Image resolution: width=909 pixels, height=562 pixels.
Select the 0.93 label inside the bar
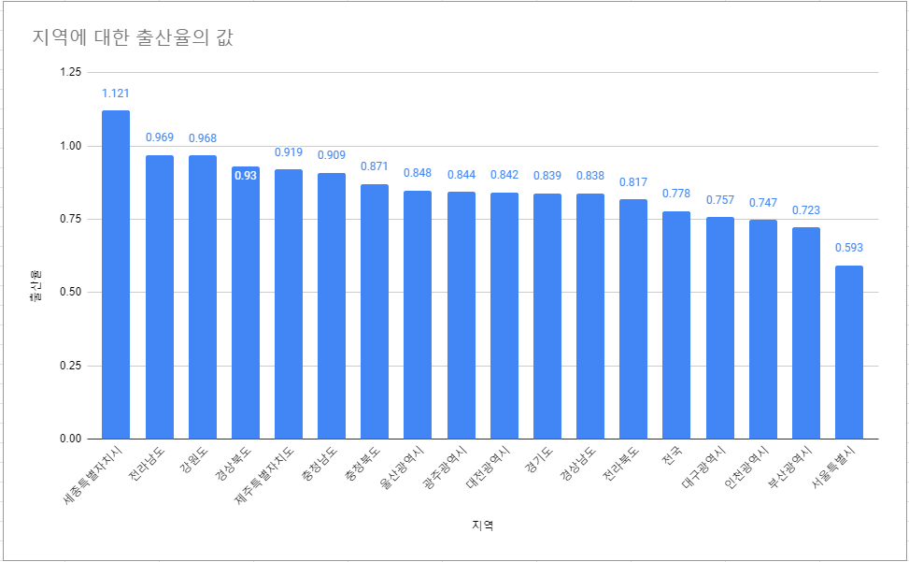246,175
